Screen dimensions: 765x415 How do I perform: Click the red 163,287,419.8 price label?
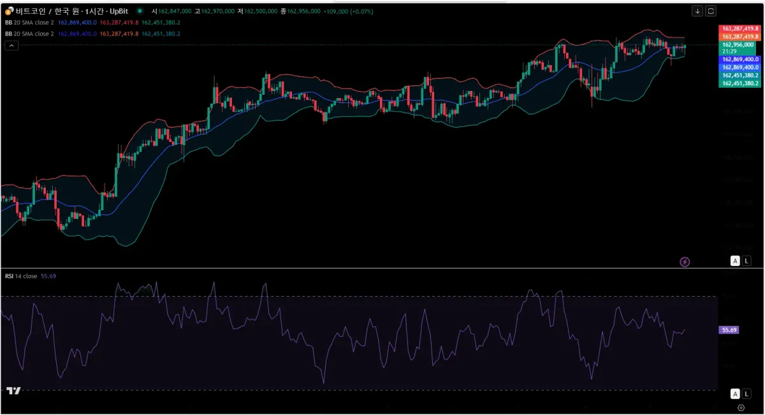[739, 29]
